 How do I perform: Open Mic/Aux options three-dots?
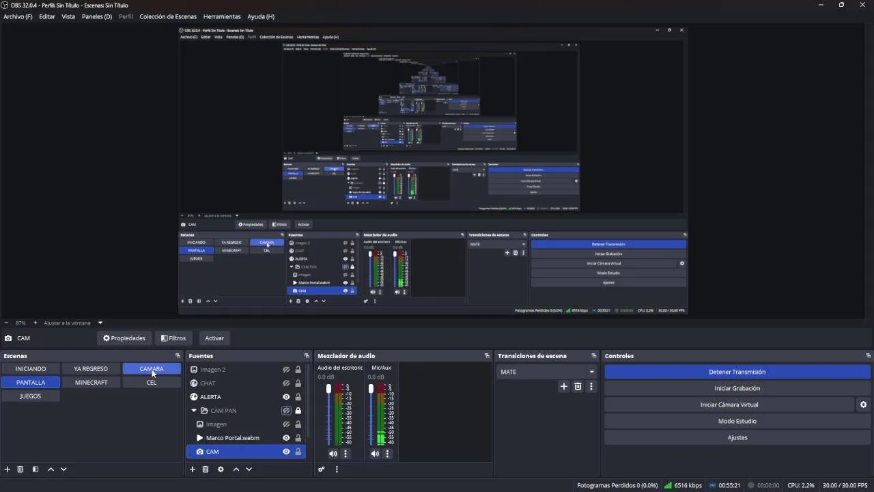pos(387,454)
